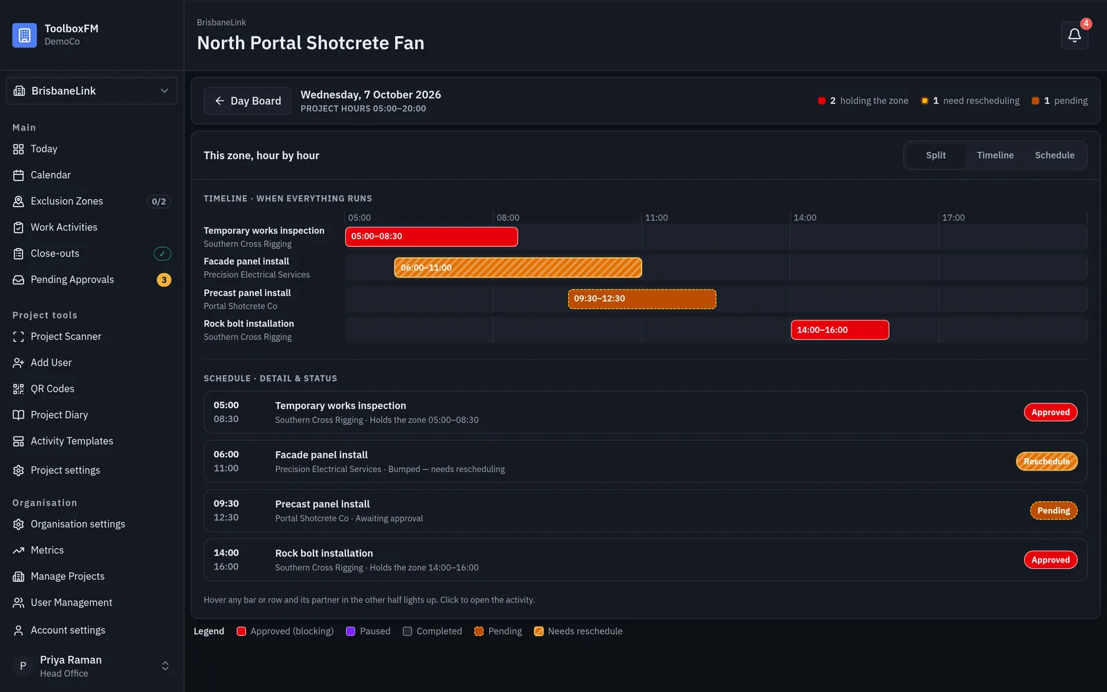
Task: Click the Work Activities clipboard icon
Action: (19, 227)
